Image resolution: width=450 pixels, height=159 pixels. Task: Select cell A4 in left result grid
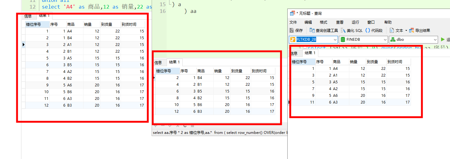(x=75, y=31)
